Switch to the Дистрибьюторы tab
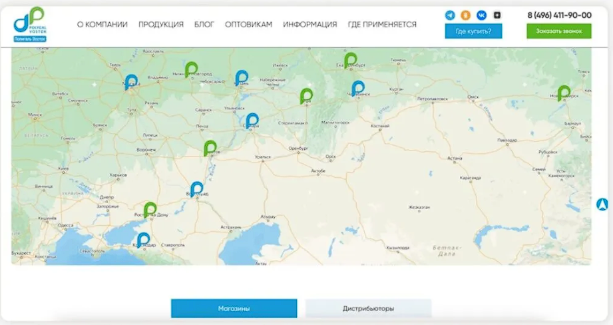The image size is (613, 325). [368, 308]
